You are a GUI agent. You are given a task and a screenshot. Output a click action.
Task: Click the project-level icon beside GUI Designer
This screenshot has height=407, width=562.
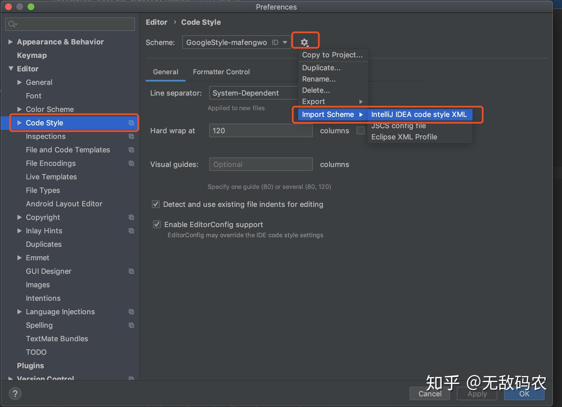tap(131, 271)
